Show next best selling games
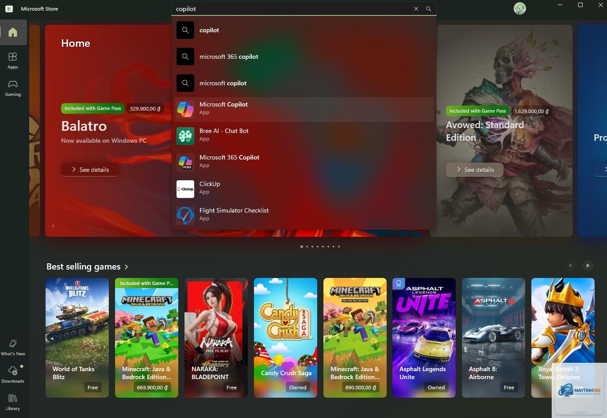Screen dimensions: 607x418 pyautogui.click(x=588, y=266)
